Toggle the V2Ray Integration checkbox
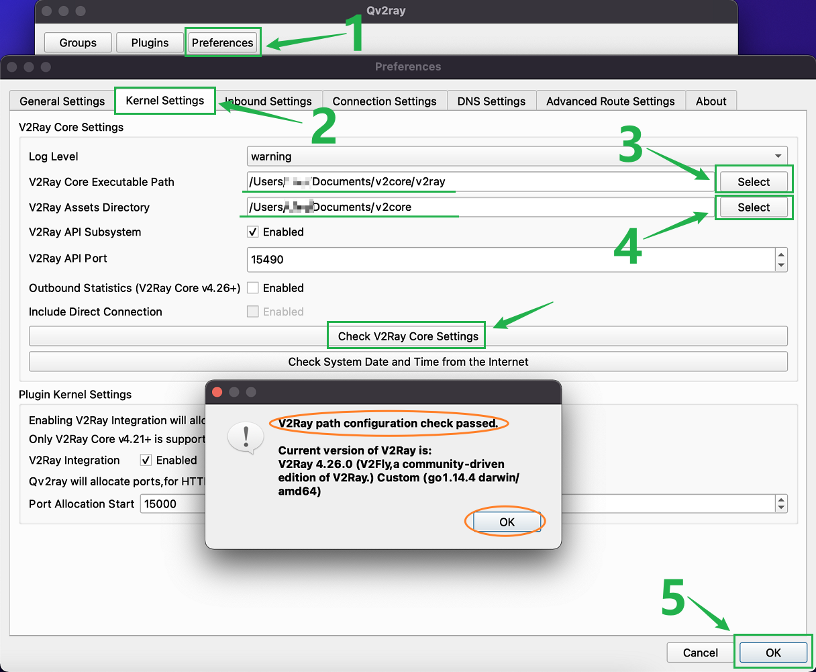 (x=146, y=461)
